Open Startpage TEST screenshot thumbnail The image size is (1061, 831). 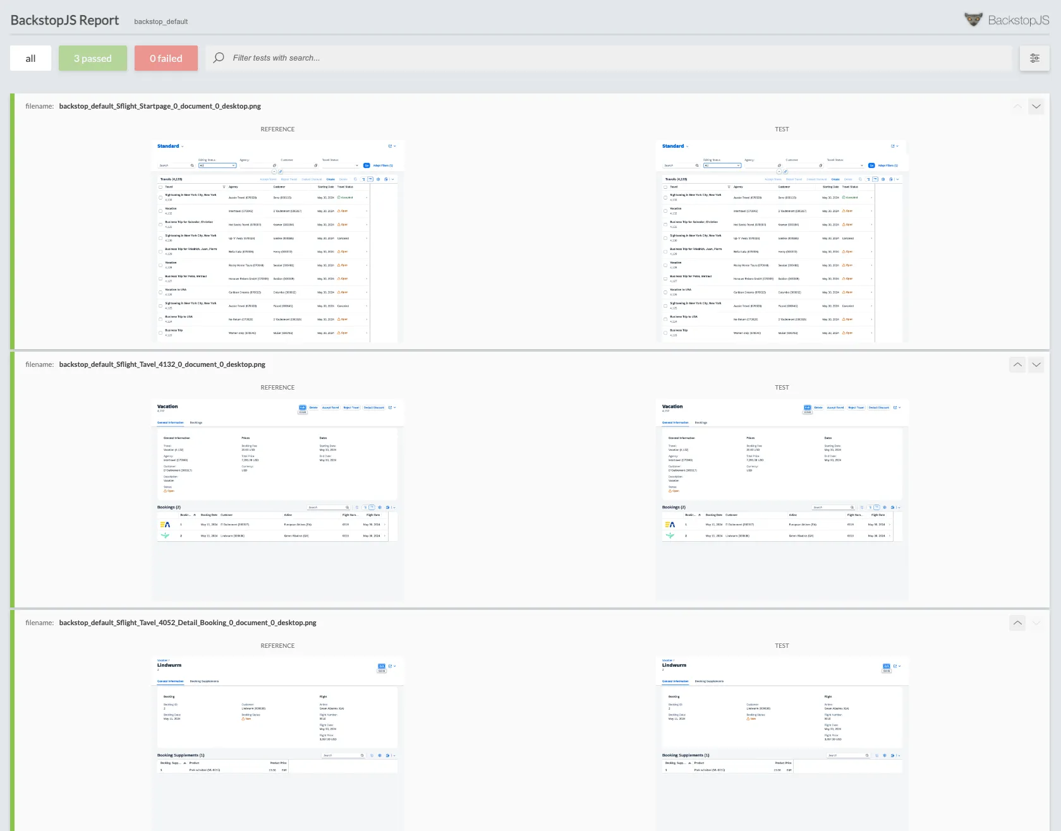click(782, 241)
